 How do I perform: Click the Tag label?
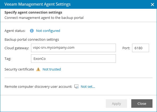coord(8,59)
